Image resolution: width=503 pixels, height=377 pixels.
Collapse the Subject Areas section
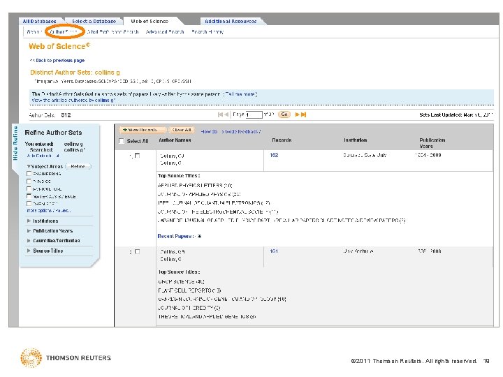[29, 166]
